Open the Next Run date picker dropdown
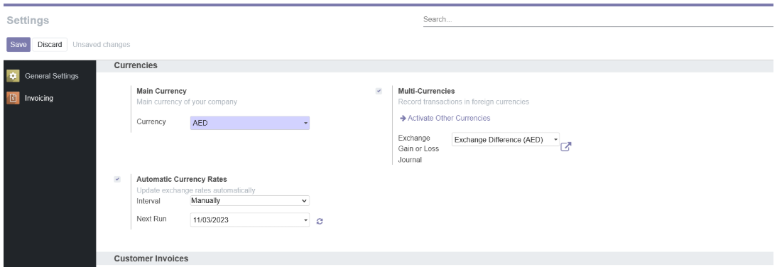This screenshot has width=777, height=267. pyautogui.click(x=250, y=220)
